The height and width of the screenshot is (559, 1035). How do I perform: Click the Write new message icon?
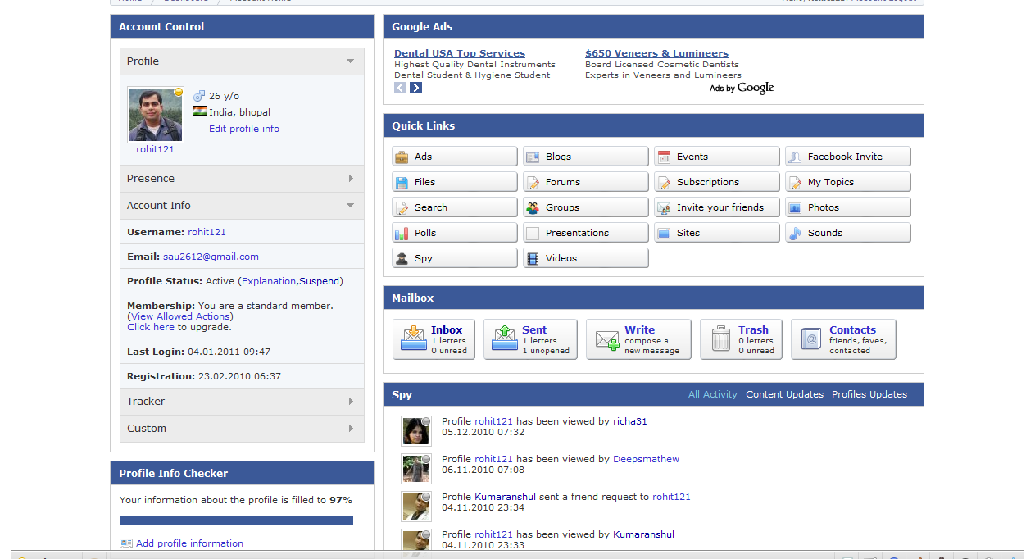tap(607, 339)
